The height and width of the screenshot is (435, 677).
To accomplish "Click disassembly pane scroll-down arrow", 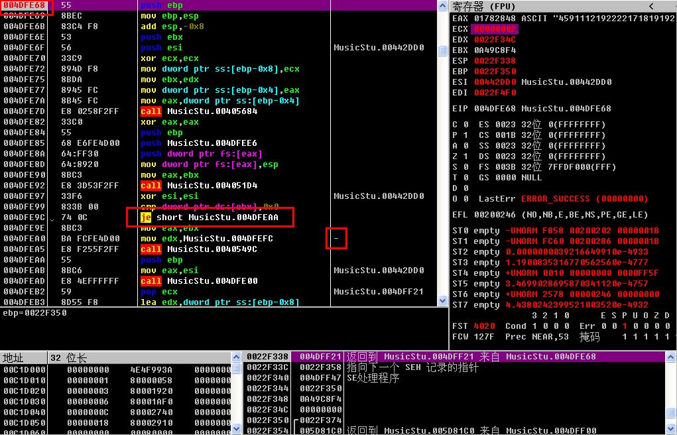I will (x=442, y=300).
